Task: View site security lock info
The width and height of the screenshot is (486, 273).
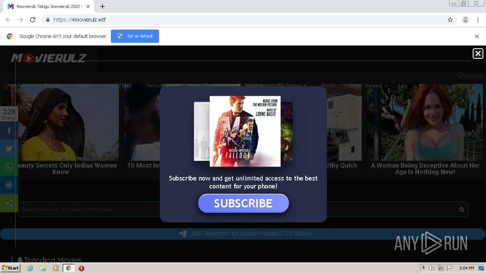Action: [x=47, y=20]
